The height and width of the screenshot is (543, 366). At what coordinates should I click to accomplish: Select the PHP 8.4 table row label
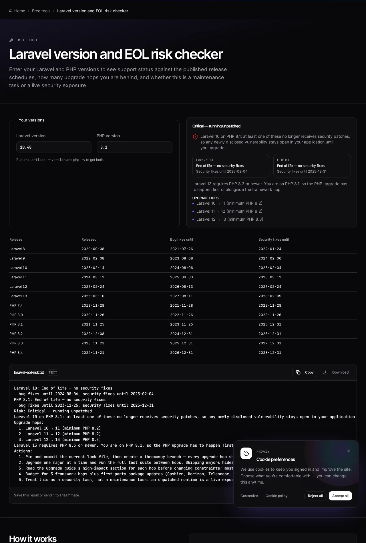click(16, 353)
